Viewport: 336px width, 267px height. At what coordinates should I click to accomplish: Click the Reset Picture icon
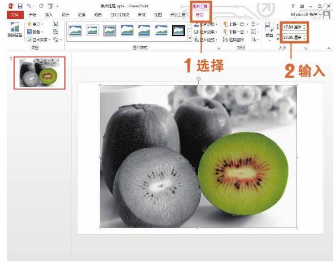coord(56,39)
